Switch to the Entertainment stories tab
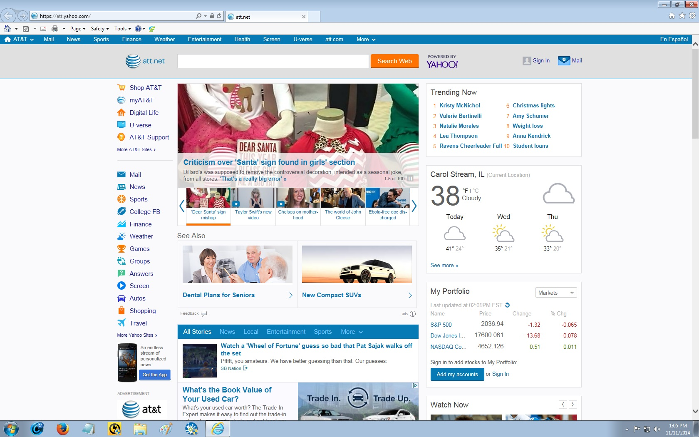The height and width of the screenshot is (437, 699). point(286,332)
